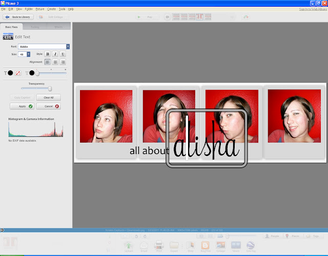Viewport: 328px width, 256px height.
Task: Click the faded Edit Collage button
Action: pyautogui.click(x=53, y=17)
